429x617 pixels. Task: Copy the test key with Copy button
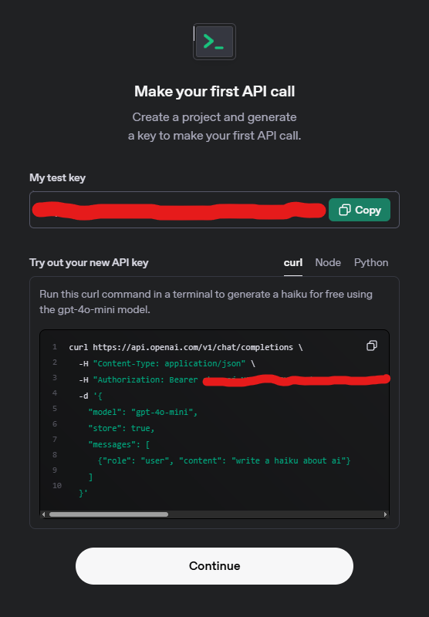pyautogui.click(x=360, y=210)
